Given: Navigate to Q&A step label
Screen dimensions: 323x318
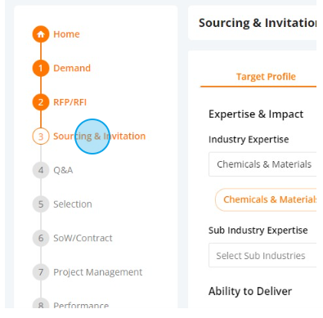Looking at the screenshot, I should [63, 170].
